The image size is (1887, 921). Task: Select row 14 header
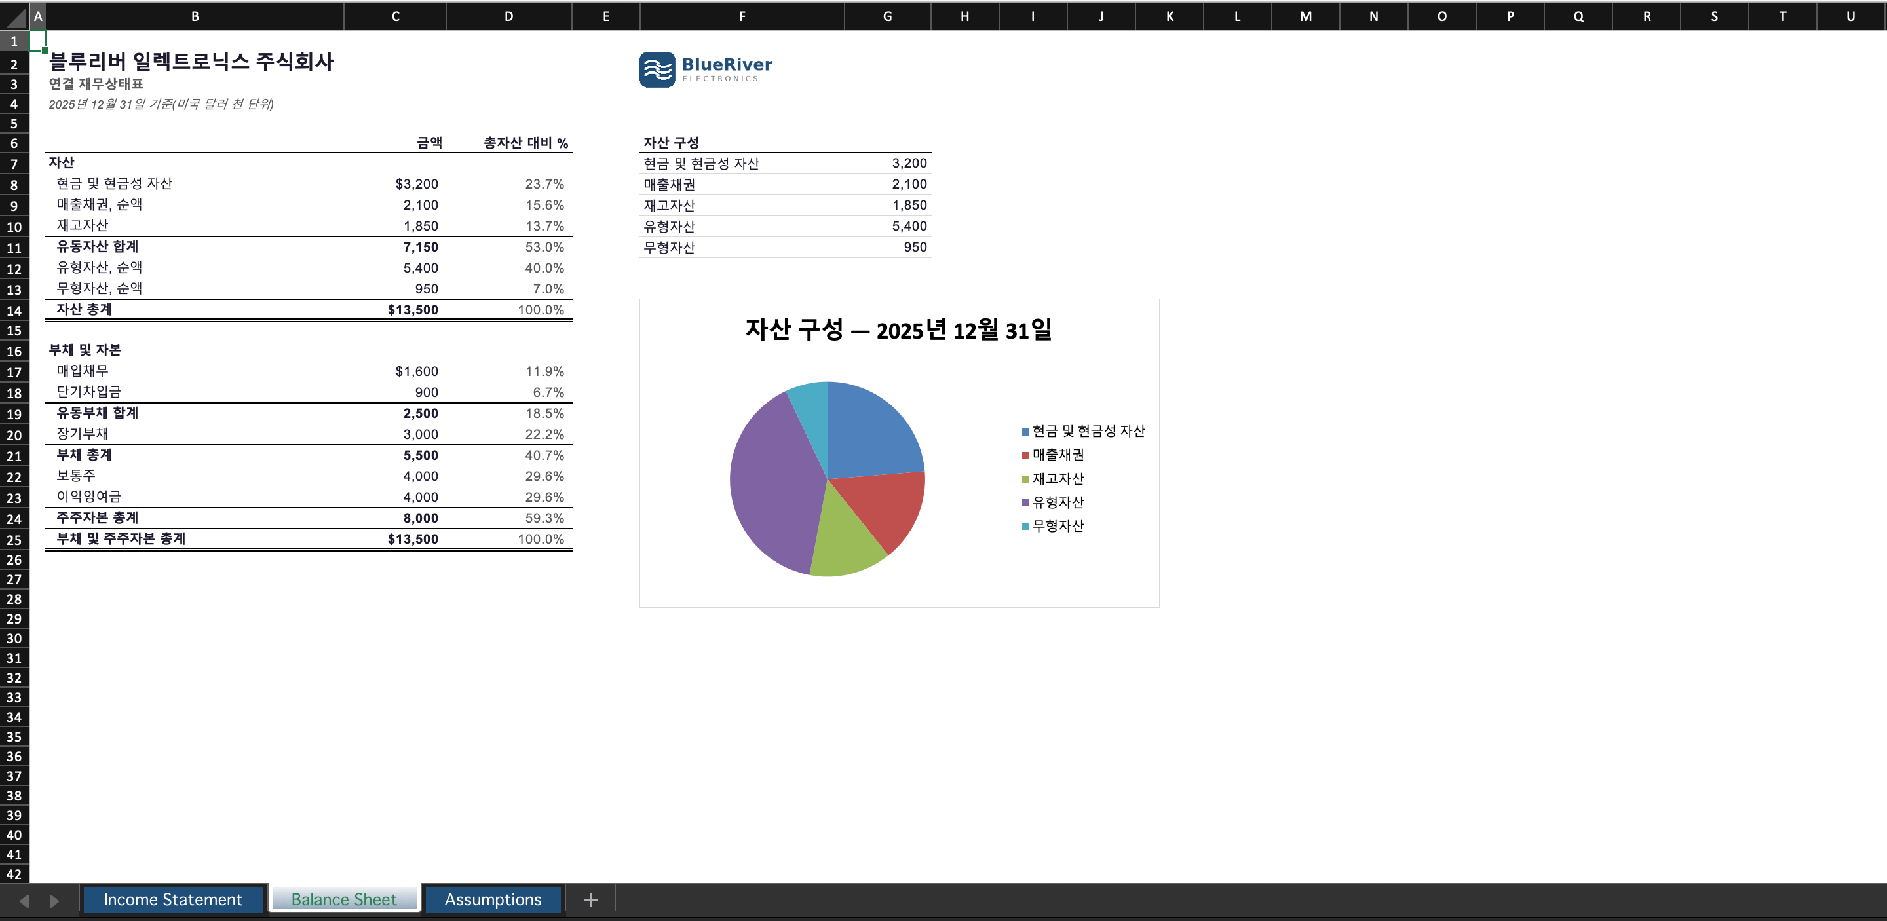tap(14, 310)
